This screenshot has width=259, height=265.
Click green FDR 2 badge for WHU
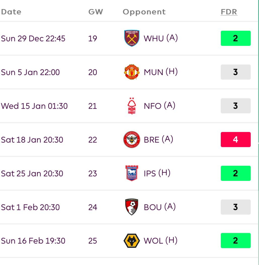(236, 38)
